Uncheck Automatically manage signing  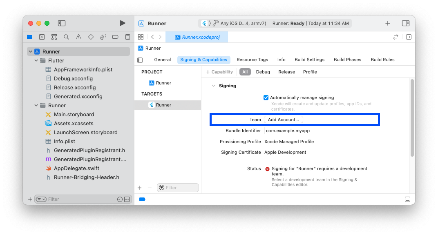click(266, 98)
